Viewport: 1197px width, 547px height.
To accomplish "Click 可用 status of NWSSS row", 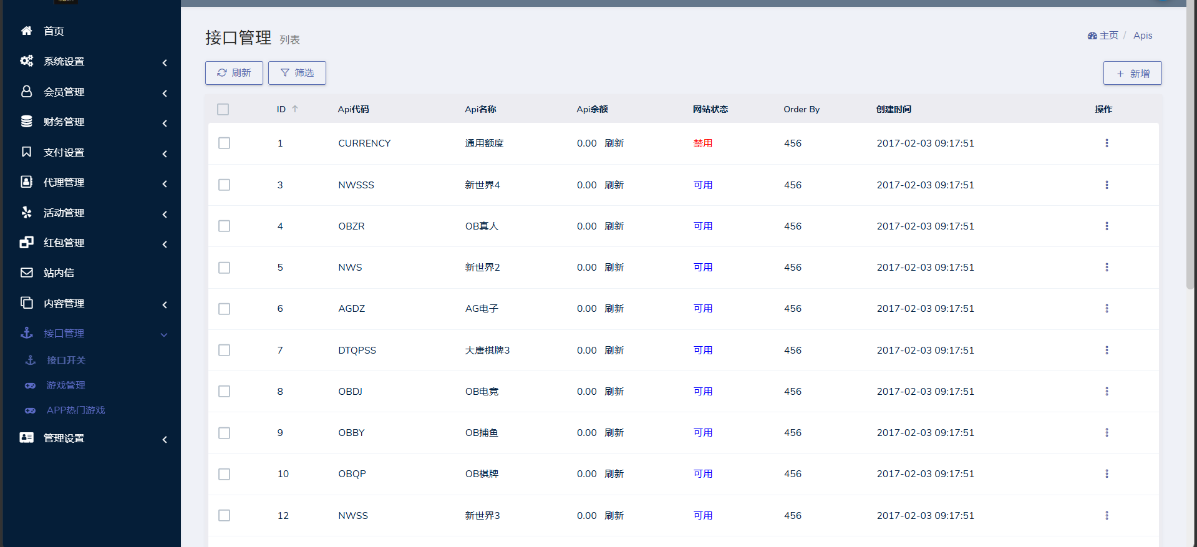I will pyautogui.click(x=702, y=185).
